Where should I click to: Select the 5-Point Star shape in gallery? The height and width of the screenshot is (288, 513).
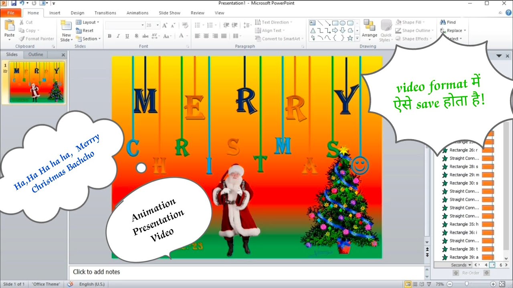[x=350, y=38]
